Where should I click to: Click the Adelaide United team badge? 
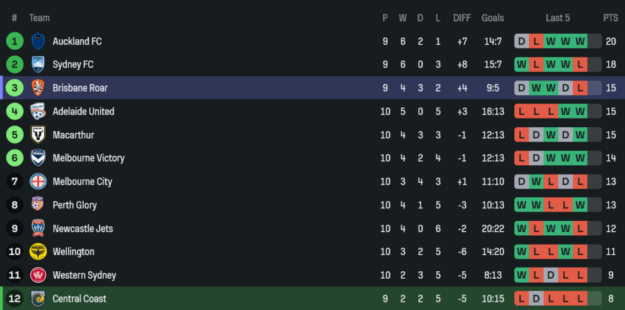[38, 112]
